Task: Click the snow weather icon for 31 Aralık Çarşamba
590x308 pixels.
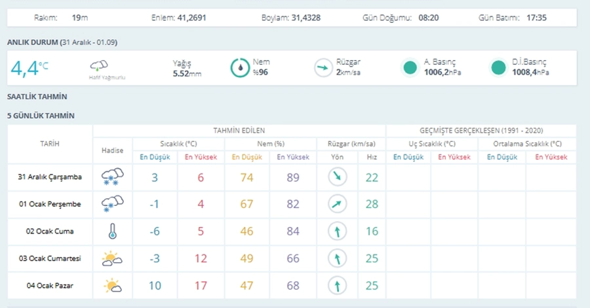Action: 113,177
